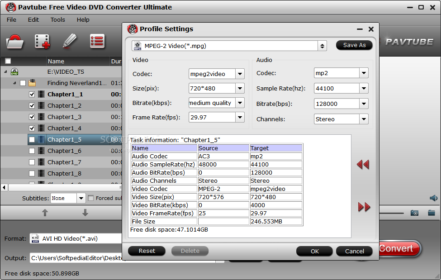The width and height of the screenshot is (441, 280).
Task: Open the Edit menu
Action: [33, 20]
